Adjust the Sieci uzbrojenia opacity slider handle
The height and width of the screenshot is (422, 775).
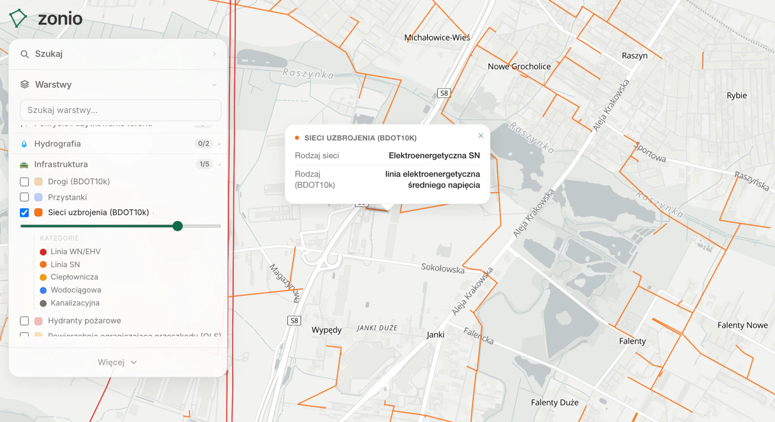pyautogui.click(x=177, y=226)
